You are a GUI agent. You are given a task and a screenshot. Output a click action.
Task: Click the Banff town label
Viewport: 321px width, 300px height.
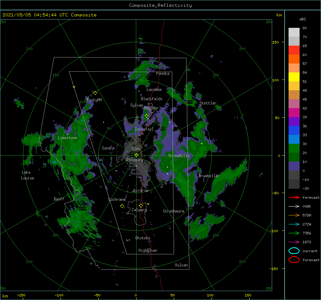[59, 199]
